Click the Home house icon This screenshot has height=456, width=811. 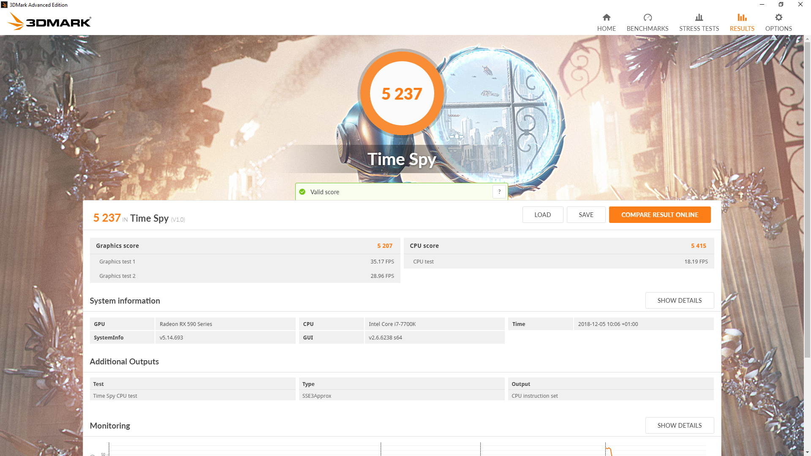click(606, 17)
